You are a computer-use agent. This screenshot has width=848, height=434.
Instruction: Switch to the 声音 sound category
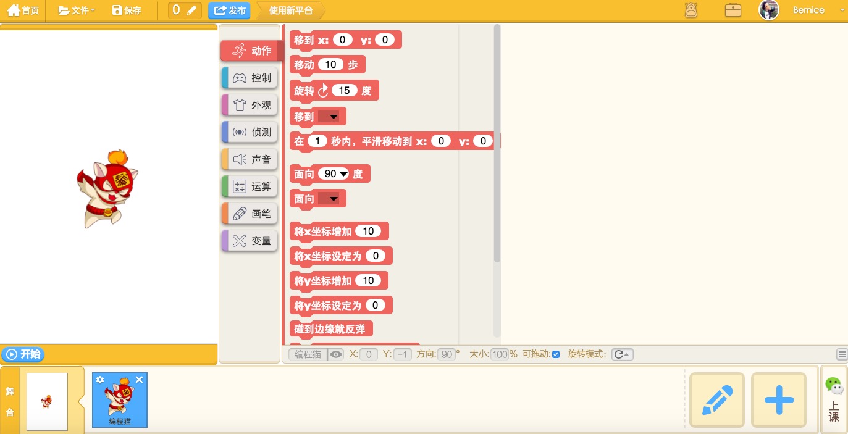click(250, 160)
